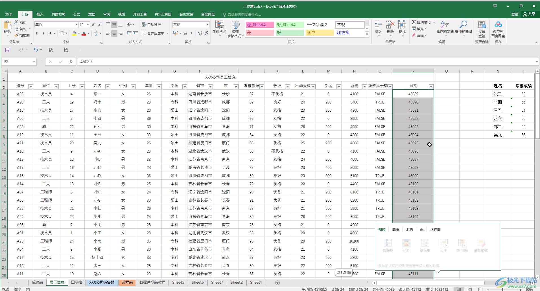Click the Format cells icon
Image resolution: width=540 pixels, height=291 pixels.
402,25
